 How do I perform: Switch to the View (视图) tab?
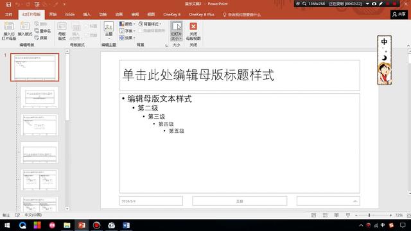(x=151, y=14)
